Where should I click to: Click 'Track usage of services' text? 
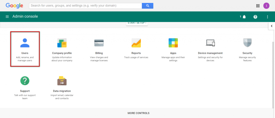pyautogui.click(x=136, y=57)
